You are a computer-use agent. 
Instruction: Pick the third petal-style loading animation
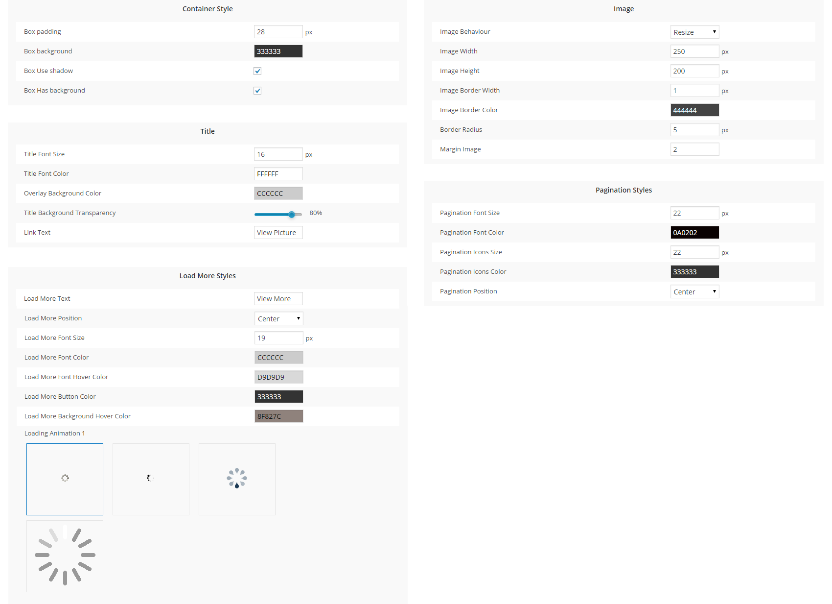pos(237,479)
